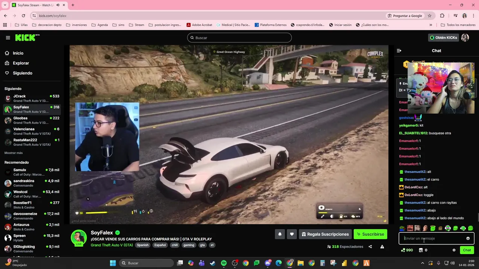Go back in Chrome
479x269 pixels.
tap(5, 16)
